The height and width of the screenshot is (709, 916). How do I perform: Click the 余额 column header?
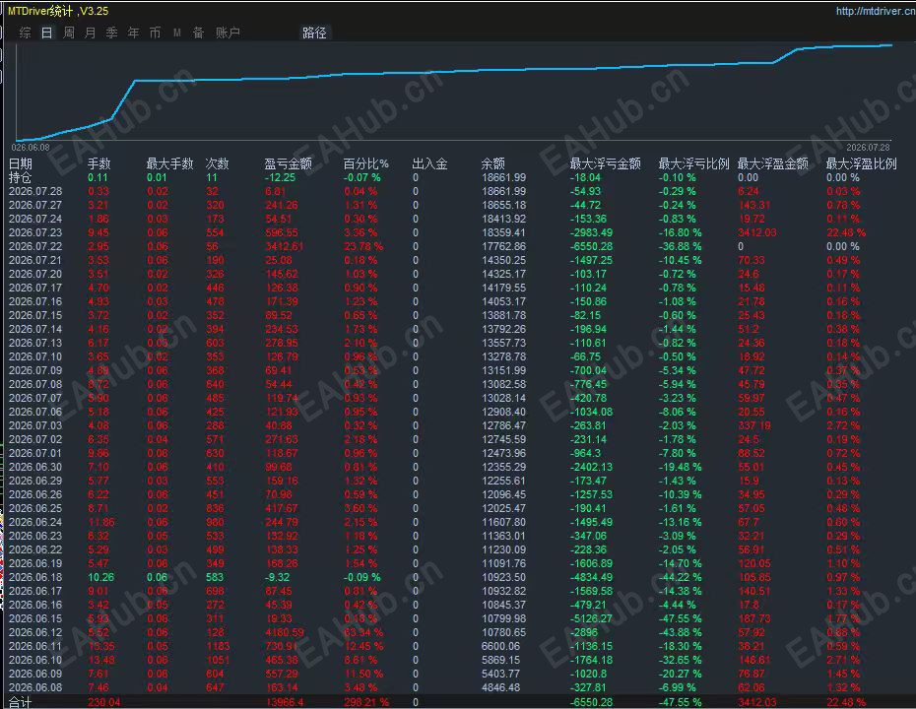(493, 163)
